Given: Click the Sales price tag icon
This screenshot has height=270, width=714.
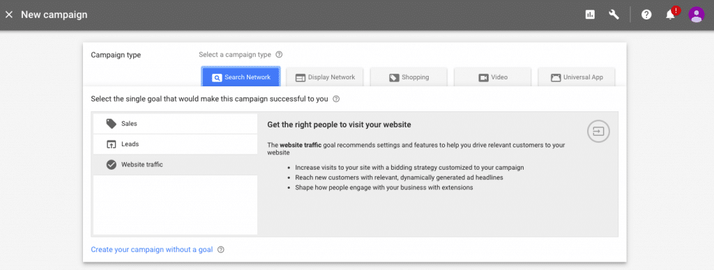Looking at the screenshot, I should coord(111,124).
